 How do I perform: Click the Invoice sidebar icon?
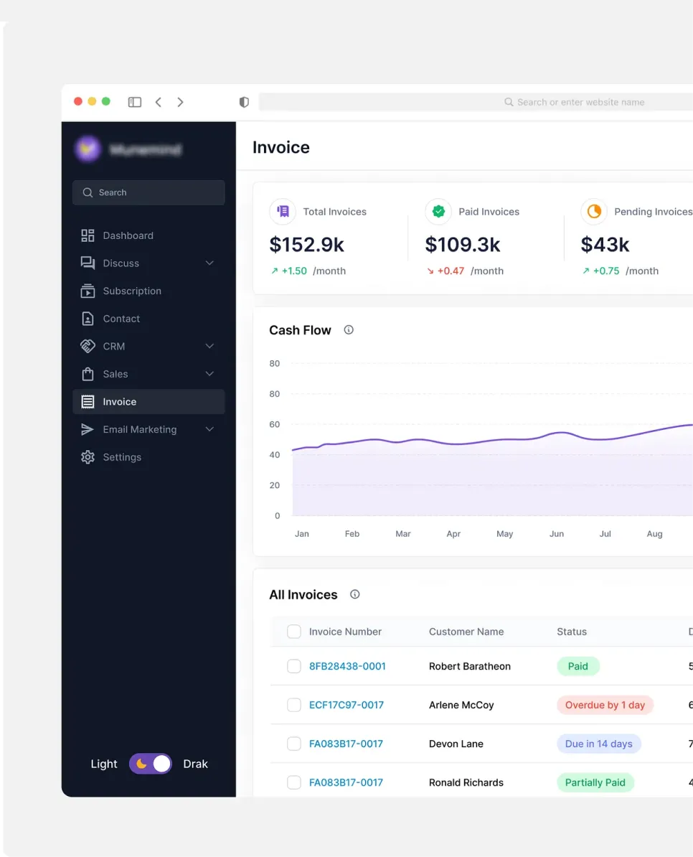[86, 402]
